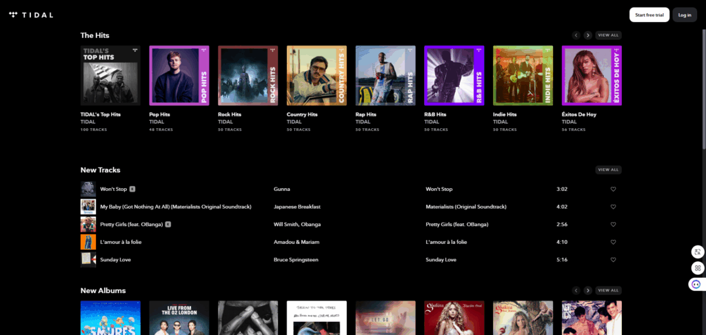Click the grid extension icon at right edge

(698, 268)
